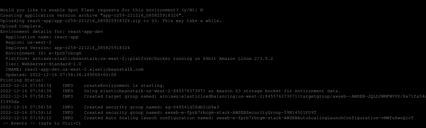The image size is (426, 128).
Task: Click the Platform ARN Docker line
Action: tap(139, 58)
